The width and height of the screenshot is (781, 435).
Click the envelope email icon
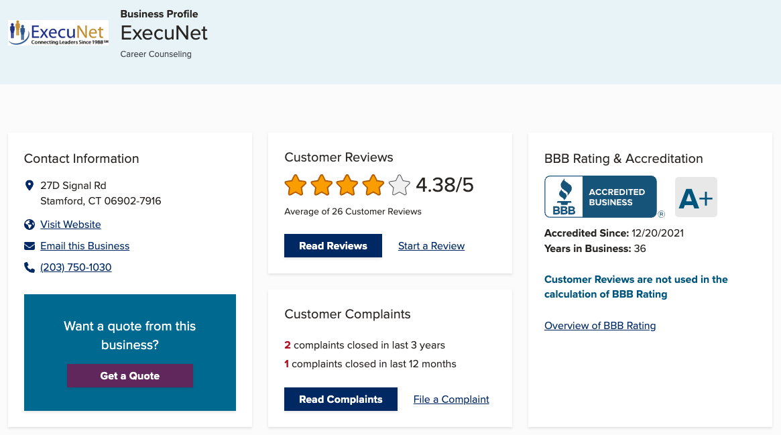coord(29,246)
